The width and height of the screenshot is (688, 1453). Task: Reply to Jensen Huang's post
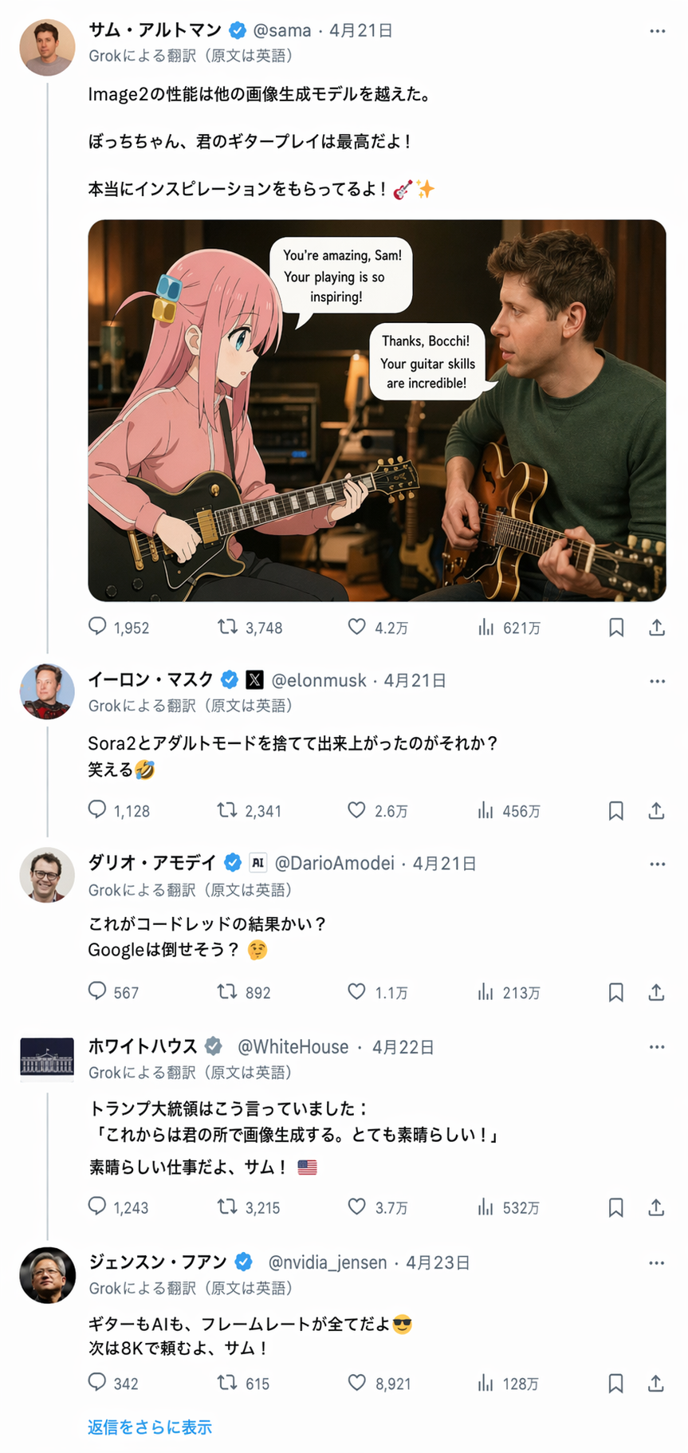point(97,1383)
